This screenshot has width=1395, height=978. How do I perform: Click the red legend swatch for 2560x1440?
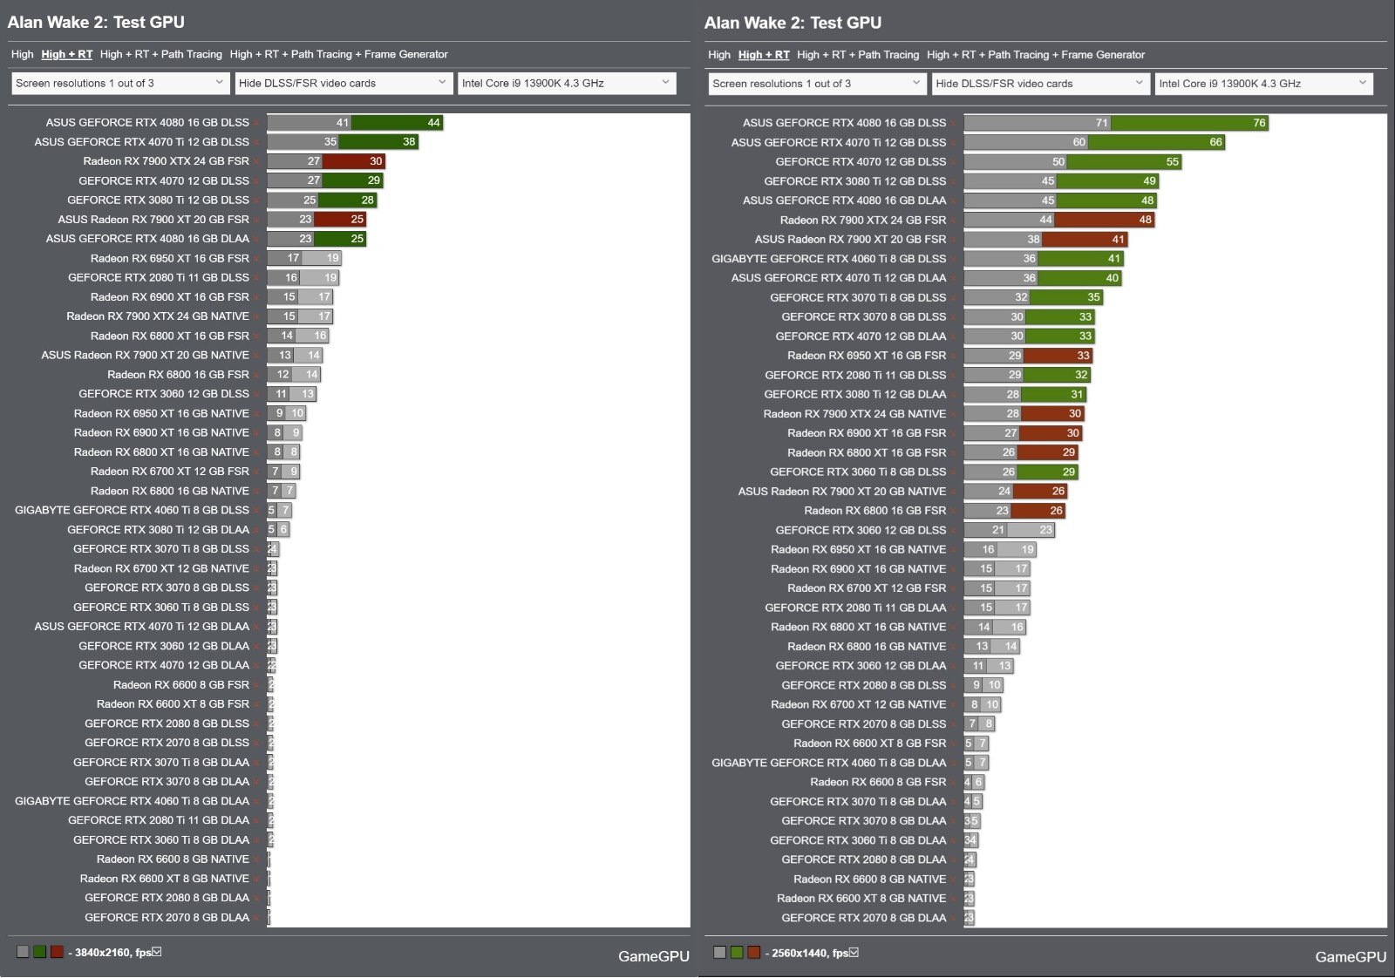tap(753, 953)
